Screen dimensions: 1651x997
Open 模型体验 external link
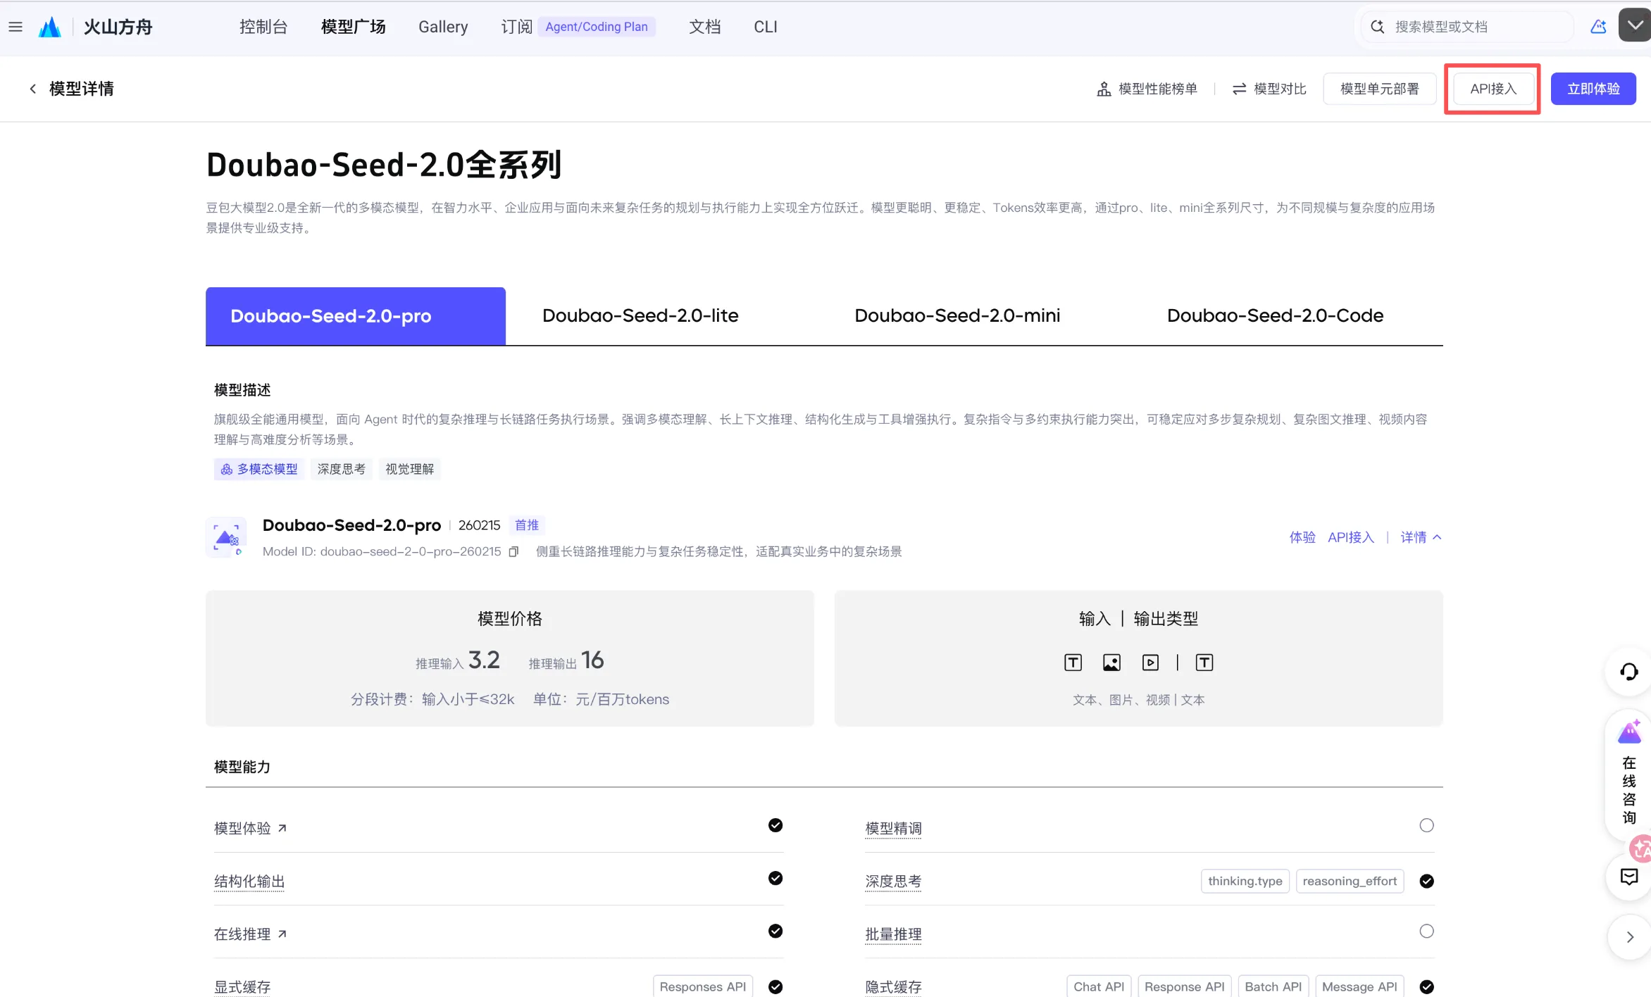250,828
